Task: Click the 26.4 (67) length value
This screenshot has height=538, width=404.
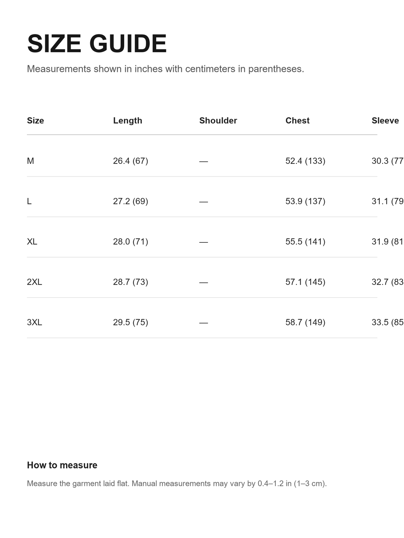Action: [131, 161]
